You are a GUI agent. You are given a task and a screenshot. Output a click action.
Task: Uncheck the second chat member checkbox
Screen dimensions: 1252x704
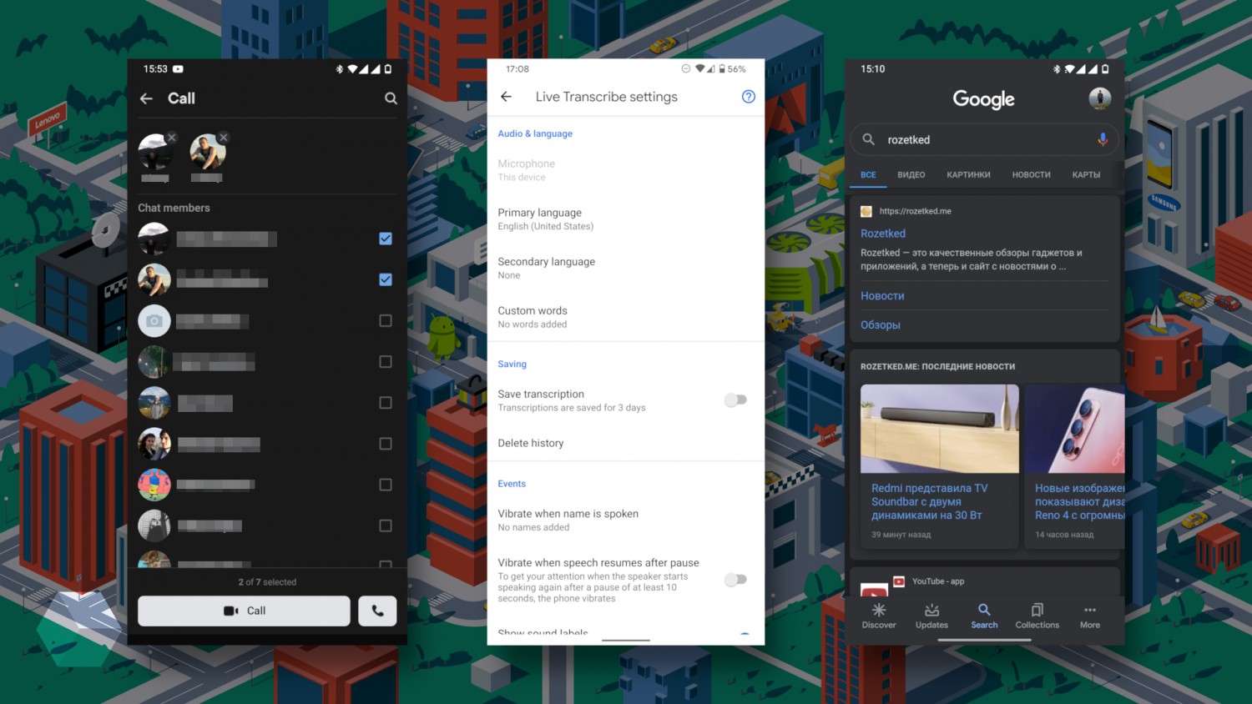(386, 279)
